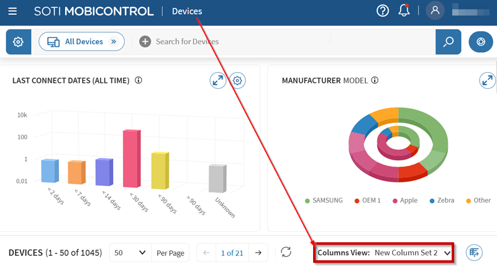Open the help question mark icon
This screenshot has height=269, width=497.
point(383,11)
